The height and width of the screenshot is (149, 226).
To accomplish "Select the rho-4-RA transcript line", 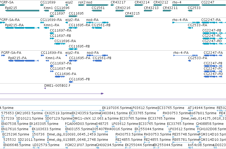I will click(186, 23).
